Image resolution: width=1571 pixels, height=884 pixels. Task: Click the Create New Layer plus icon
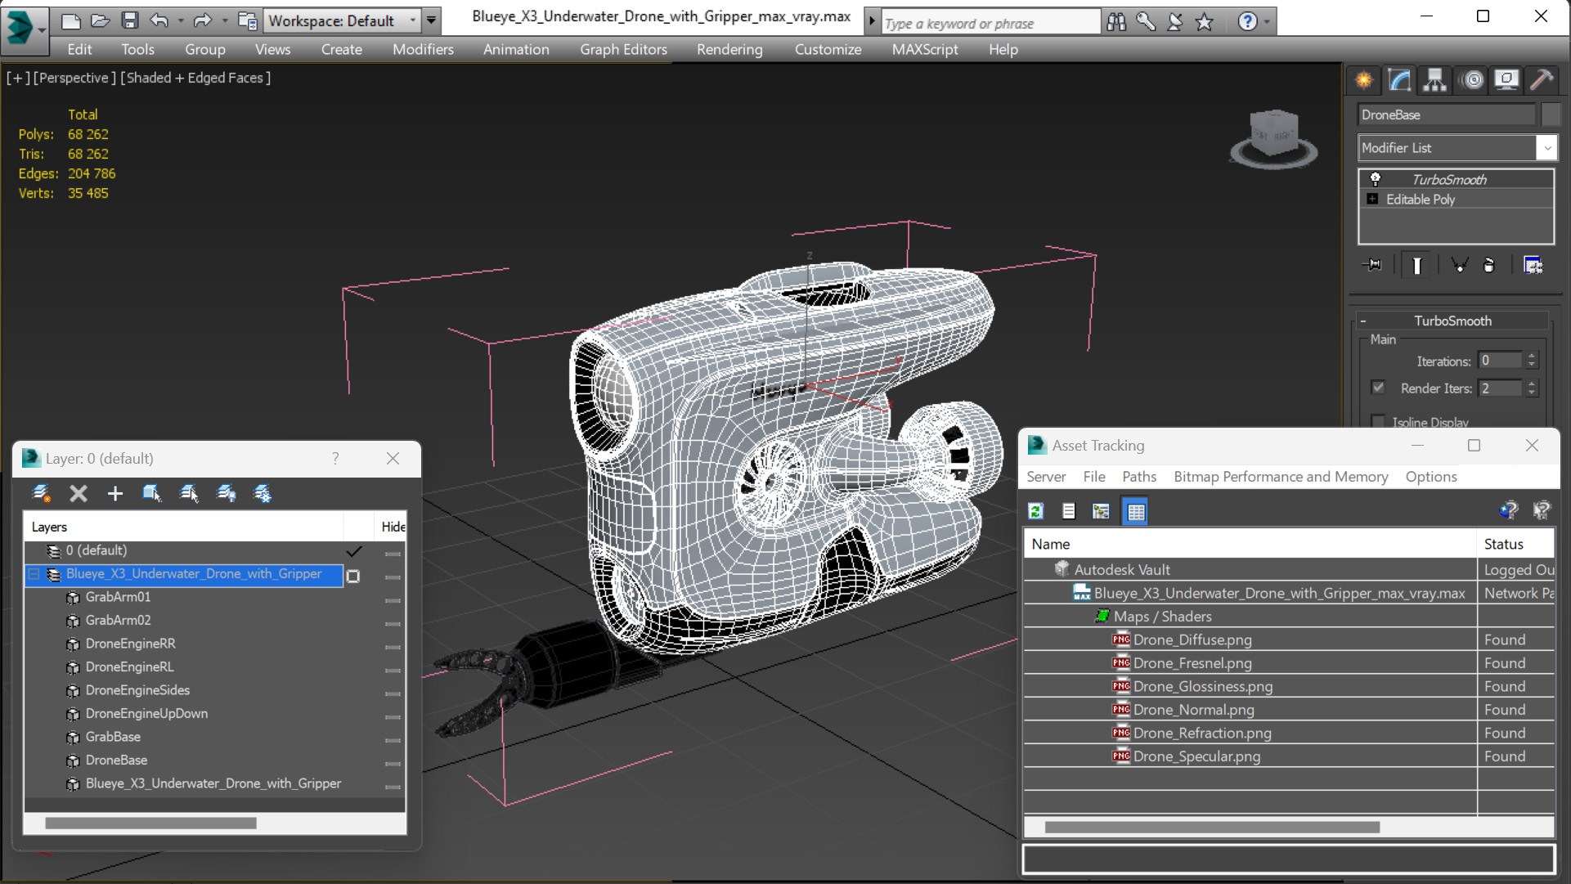tap(114, 493)
